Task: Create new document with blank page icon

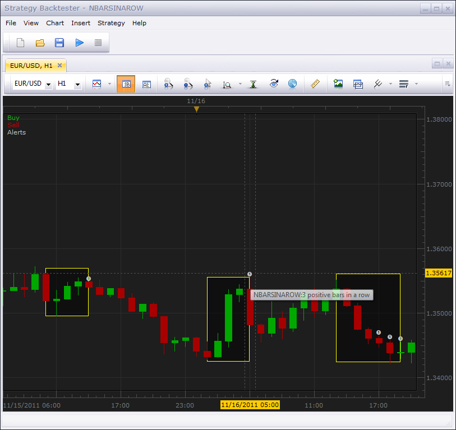Action: pyautogui.click(x=21, y=43)
